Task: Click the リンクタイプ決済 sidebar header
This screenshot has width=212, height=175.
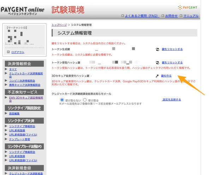Action: [x=24, y=121]
